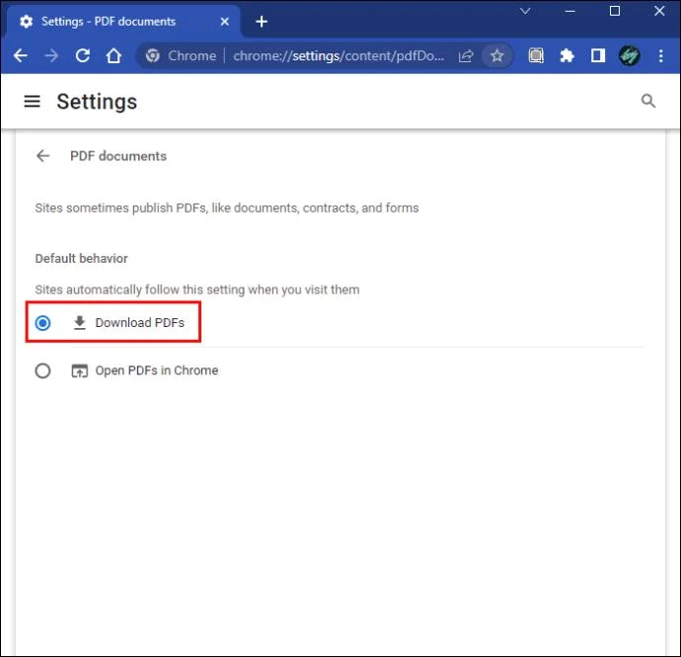Click the Open PDFs in Chrome label

156,370
